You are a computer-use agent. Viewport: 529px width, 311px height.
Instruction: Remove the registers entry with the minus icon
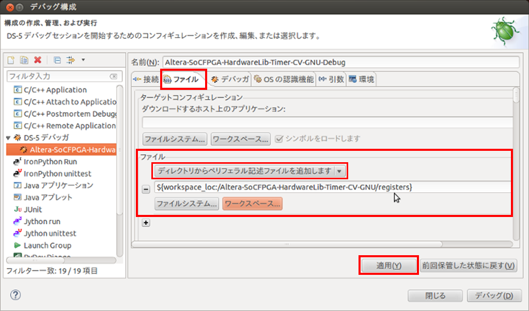point(146,188)
